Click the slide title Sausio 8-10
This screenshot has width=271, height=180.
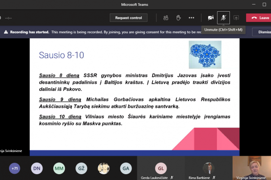[61, 55]
